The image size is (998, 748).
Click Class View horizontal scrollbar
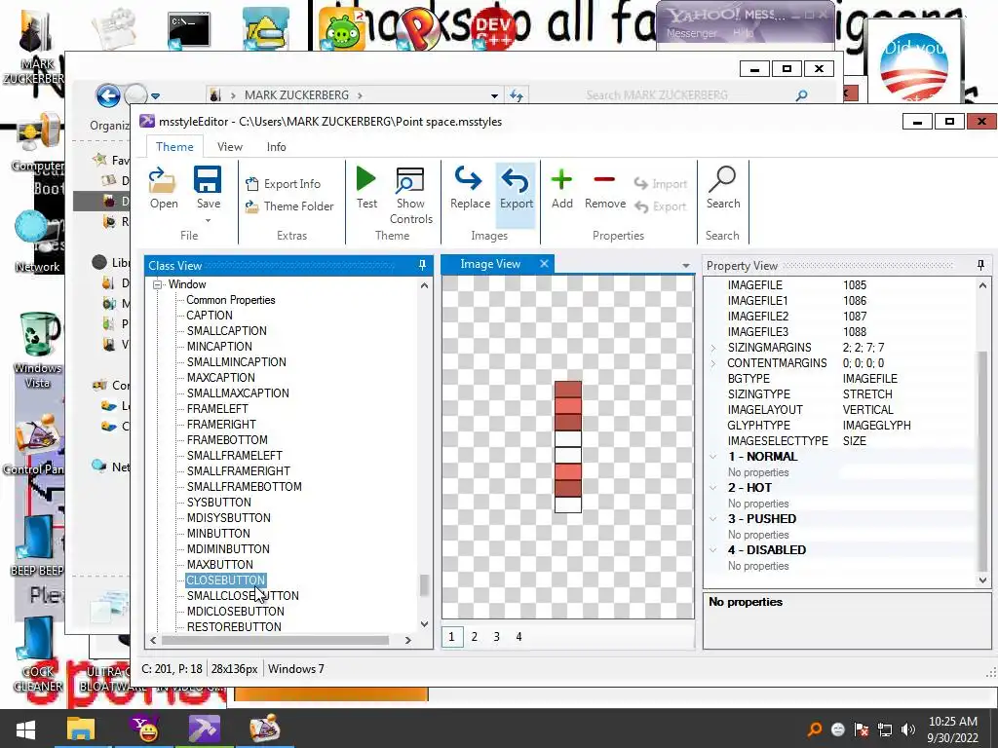275,640
